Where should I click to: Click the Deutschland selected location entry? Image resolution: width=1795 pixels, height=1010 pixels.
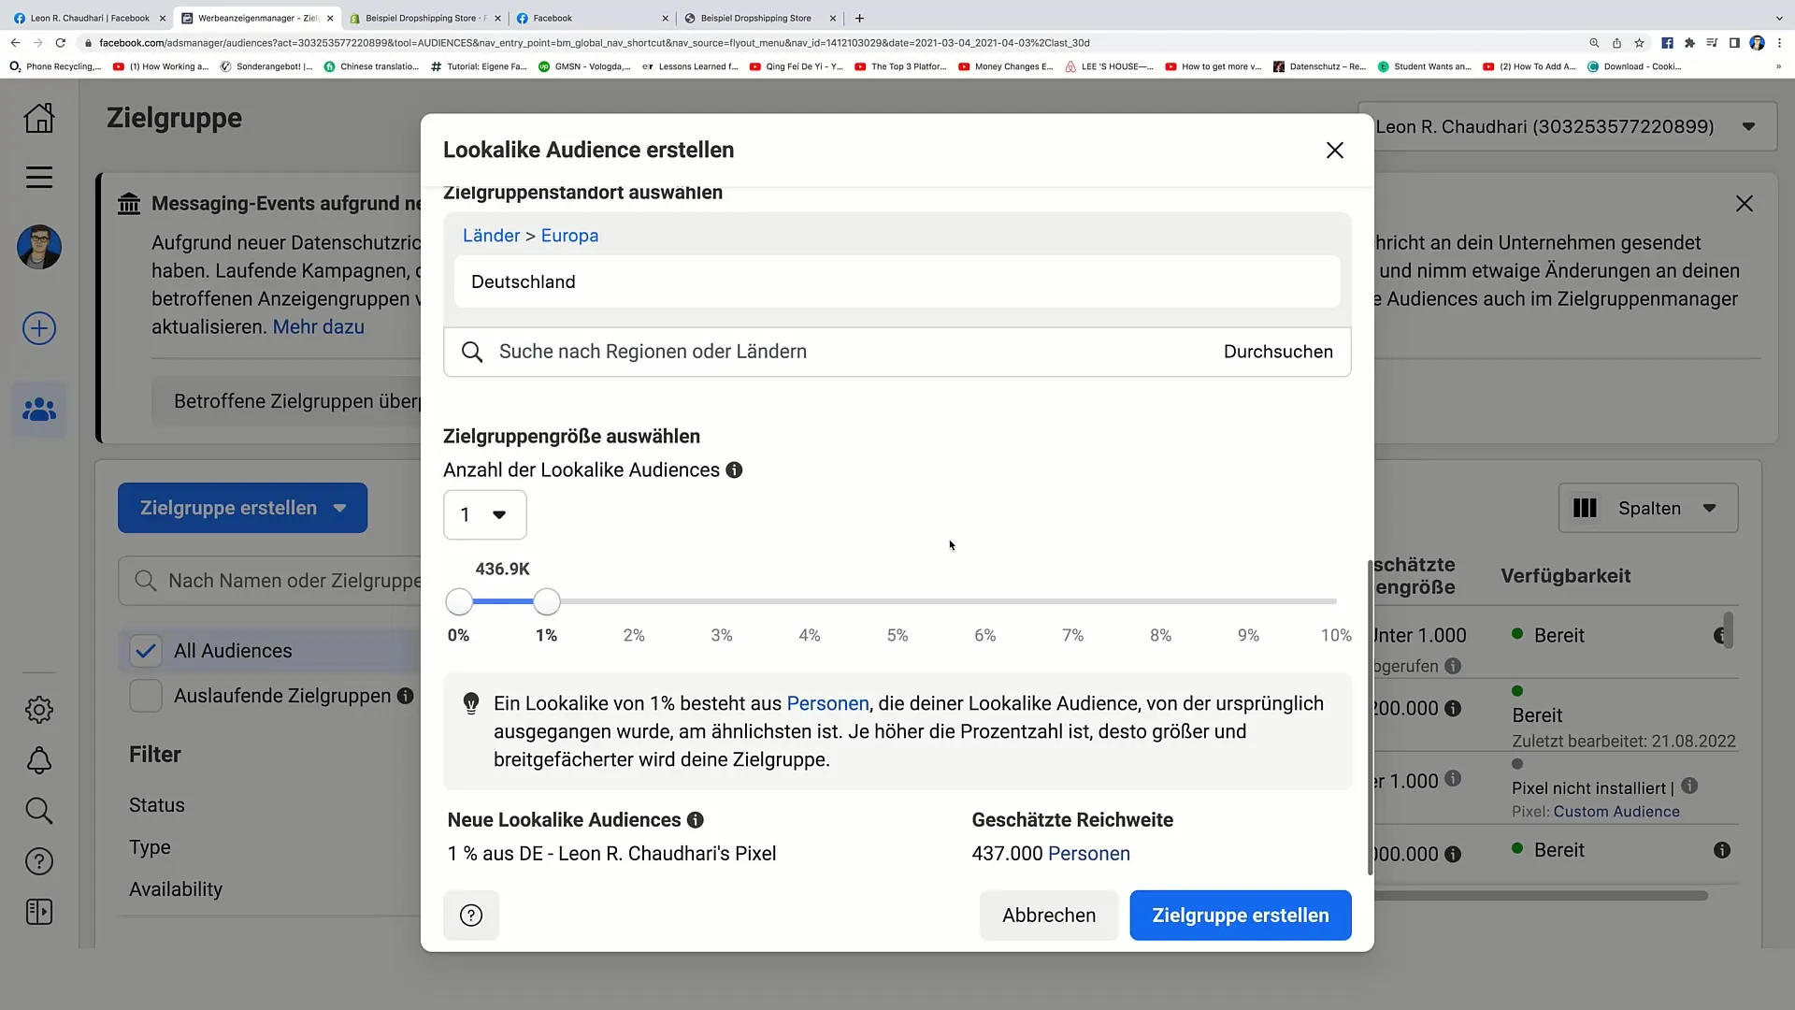click(897, 282)
